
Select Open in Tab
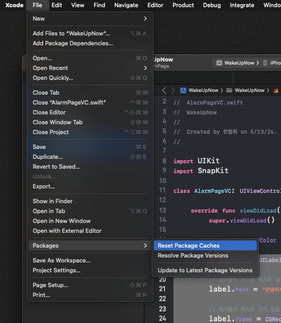(x=90, y=211)
